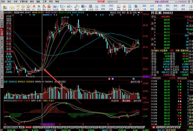The width and height of the screenshot is (193, 131).
Task: Switch to the KDJ indicator tab
Action: 35,127
